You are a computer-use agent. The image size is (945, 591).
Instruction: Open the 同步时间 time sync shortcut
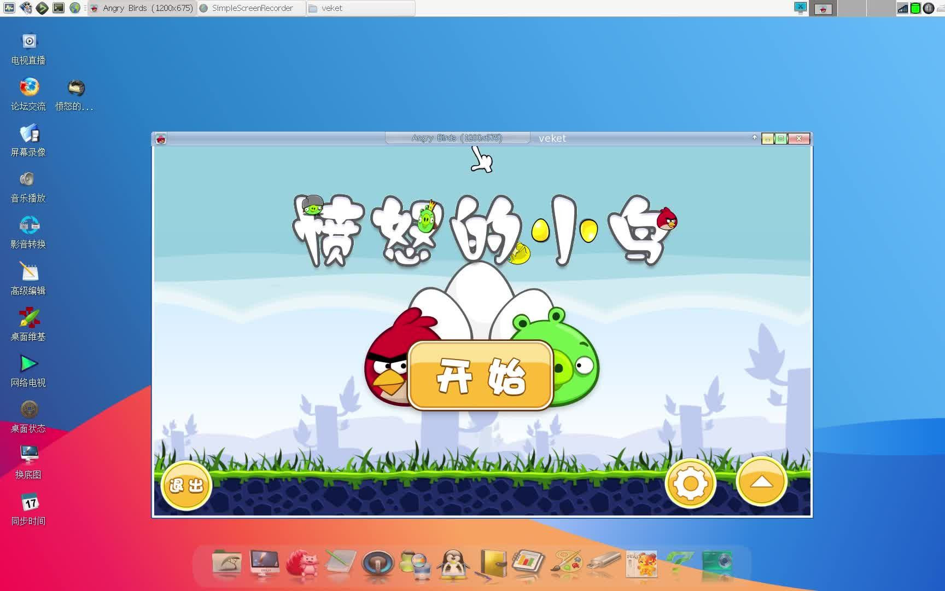(28, 509)
